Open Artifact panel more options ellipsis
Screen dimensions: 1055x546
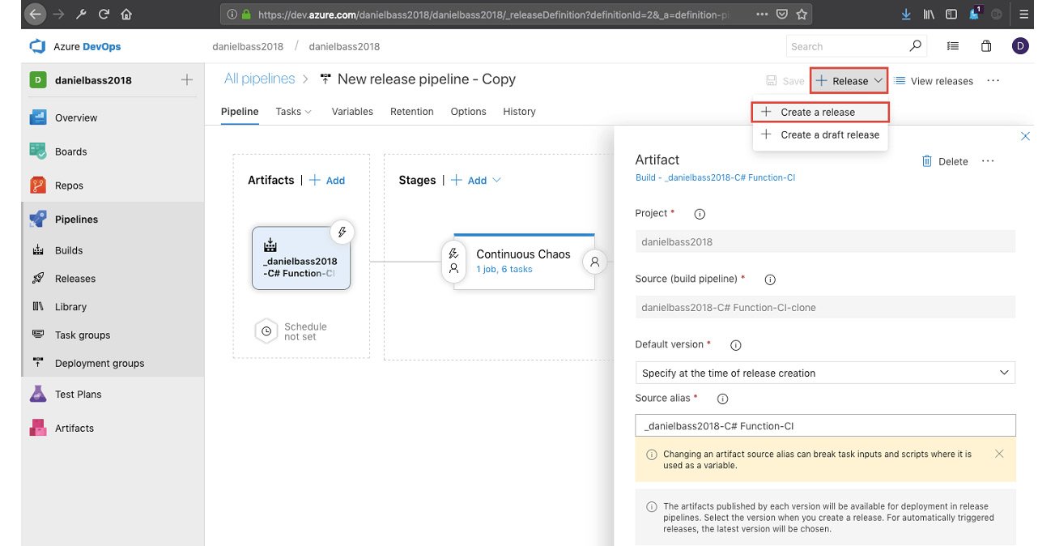[x=988, y=161]
